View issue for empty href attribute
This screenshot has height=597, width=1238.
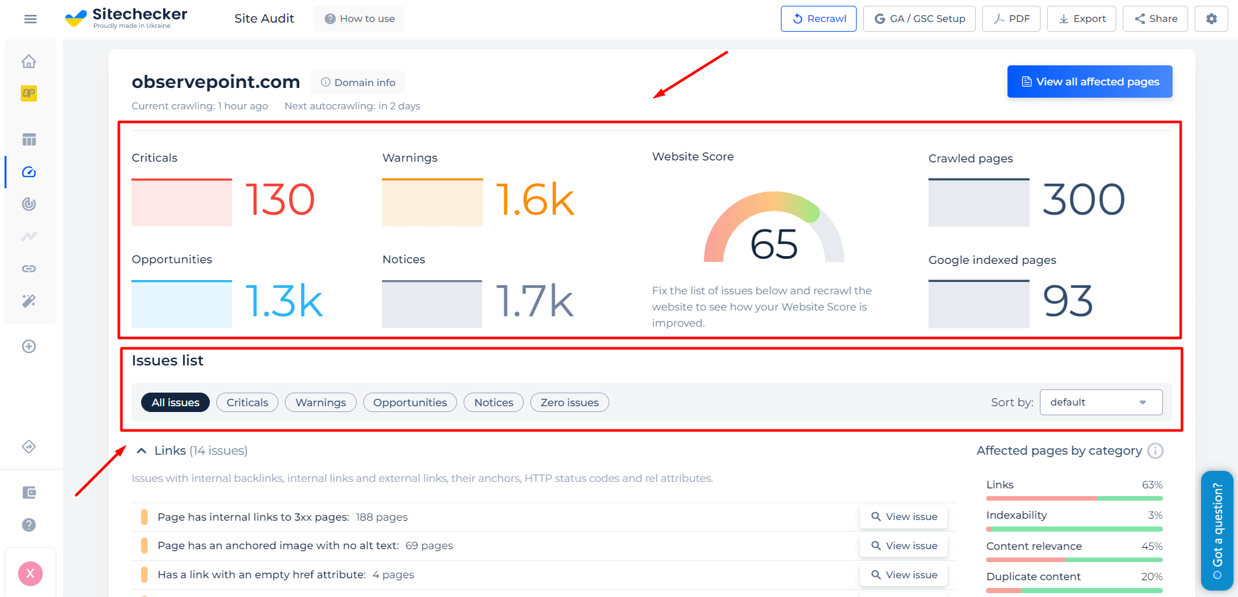point(904,575)
